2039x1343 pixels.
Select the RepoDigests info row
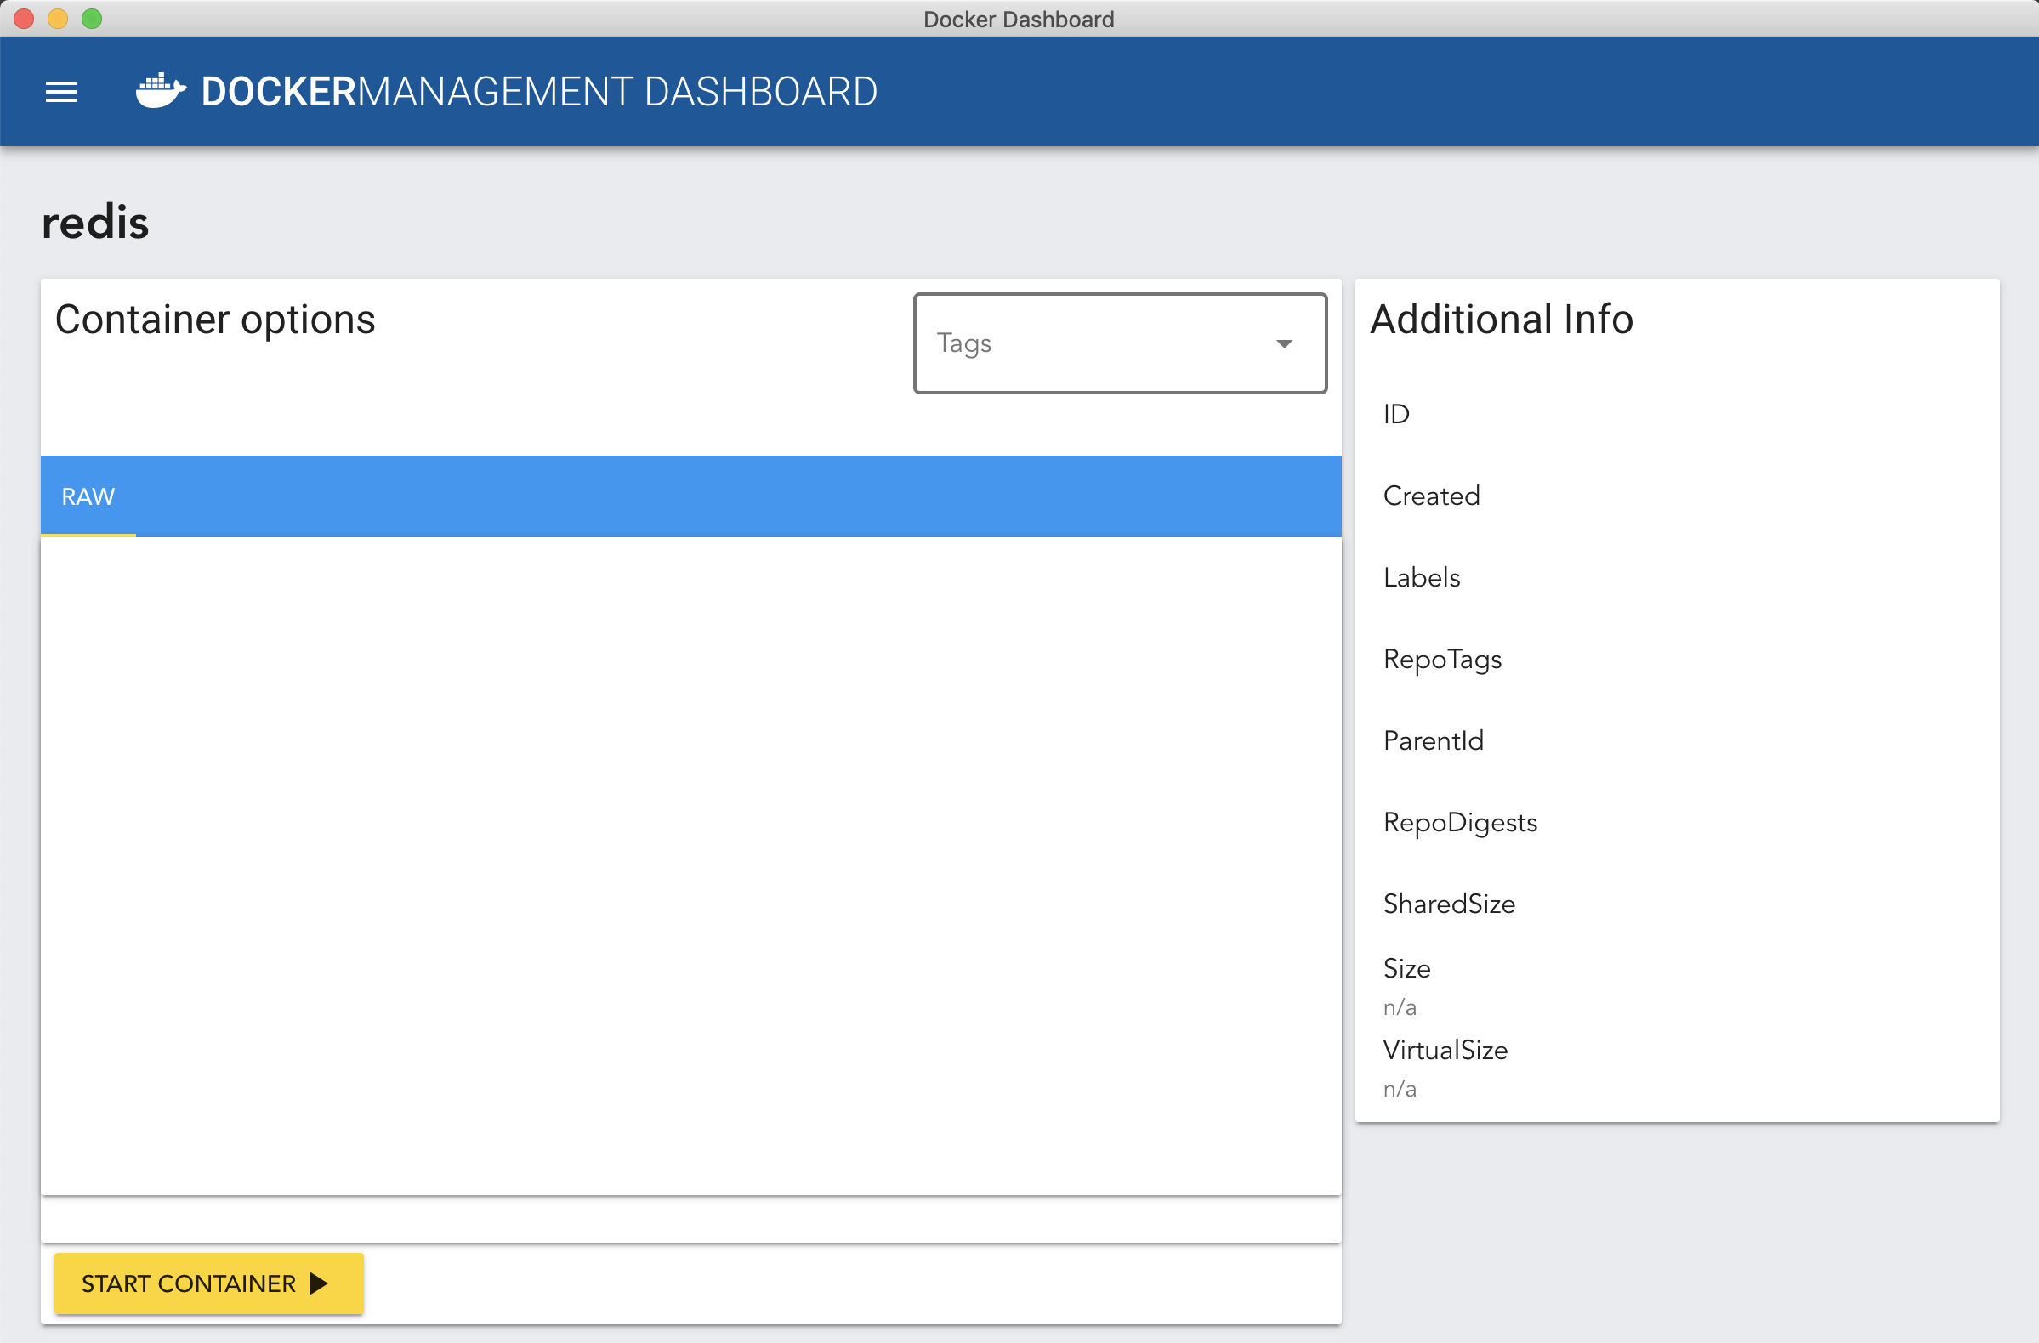1459,822
